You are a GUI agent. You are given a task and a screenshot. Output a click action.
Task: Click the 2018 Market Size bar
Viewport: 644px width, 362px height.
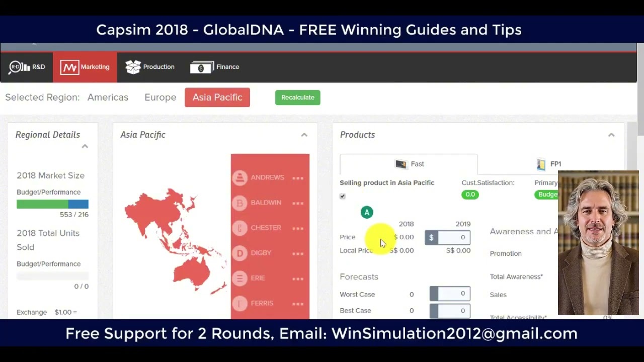tap(52, 204)
